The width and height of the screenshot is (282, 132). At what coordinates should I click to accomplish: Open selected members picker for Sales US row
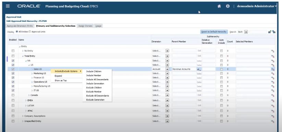(x=273, y=69)
